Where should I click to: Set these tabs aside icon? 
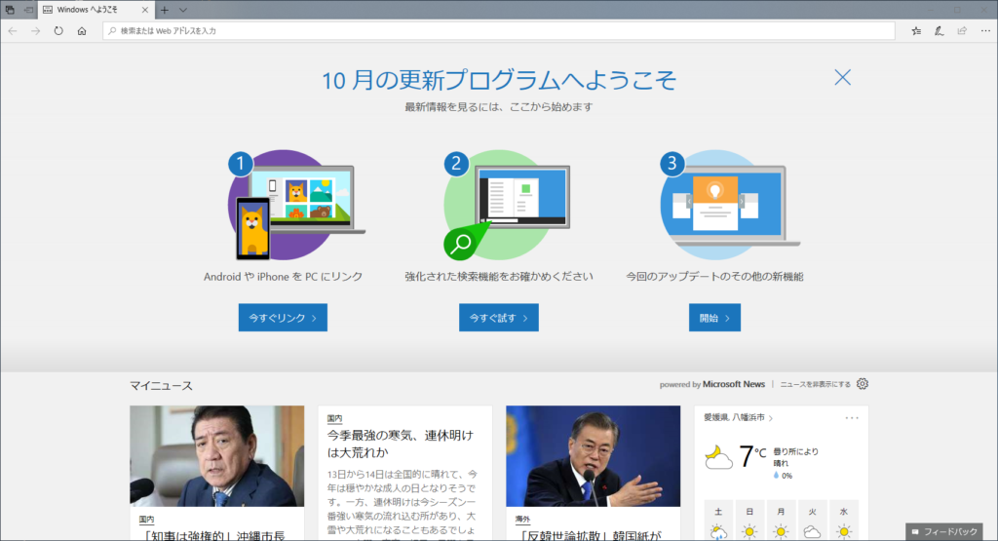point(28,10)
